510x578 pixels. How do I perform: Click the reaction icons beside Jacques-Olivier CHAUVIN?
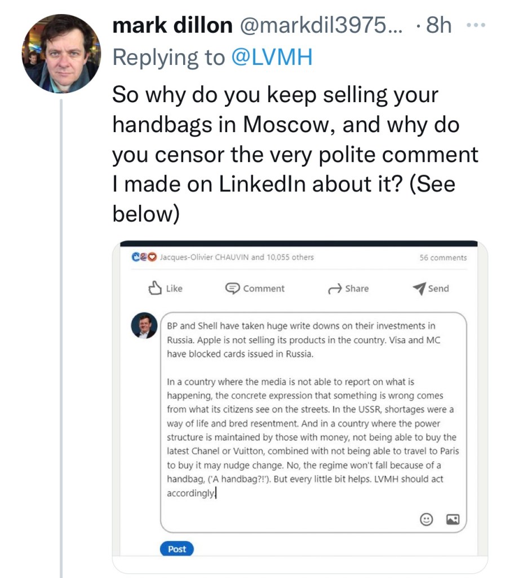pyautogui.click(x=145, y=257)
